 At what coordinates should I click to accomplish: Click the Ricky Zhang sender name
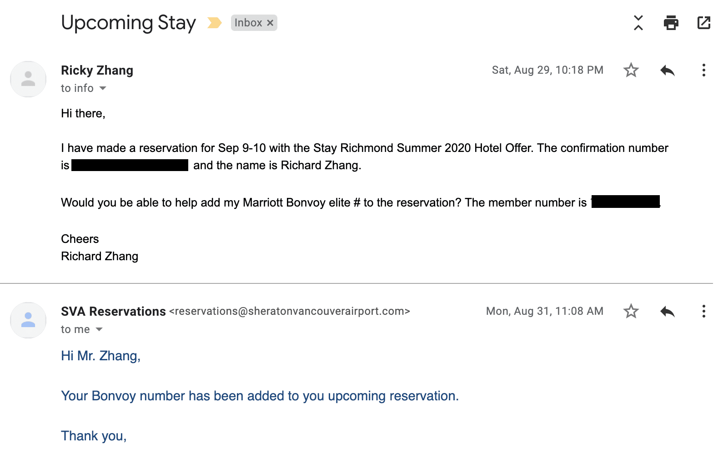[97, 71]
